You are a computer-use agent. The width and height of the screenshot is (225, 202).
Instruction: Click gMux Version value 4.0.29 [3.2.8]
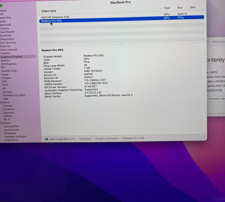pyautogui.click(x=93, y=92)
